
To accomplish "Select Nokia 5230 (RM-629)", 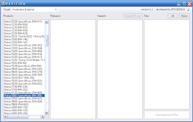I will pos(24,33).
